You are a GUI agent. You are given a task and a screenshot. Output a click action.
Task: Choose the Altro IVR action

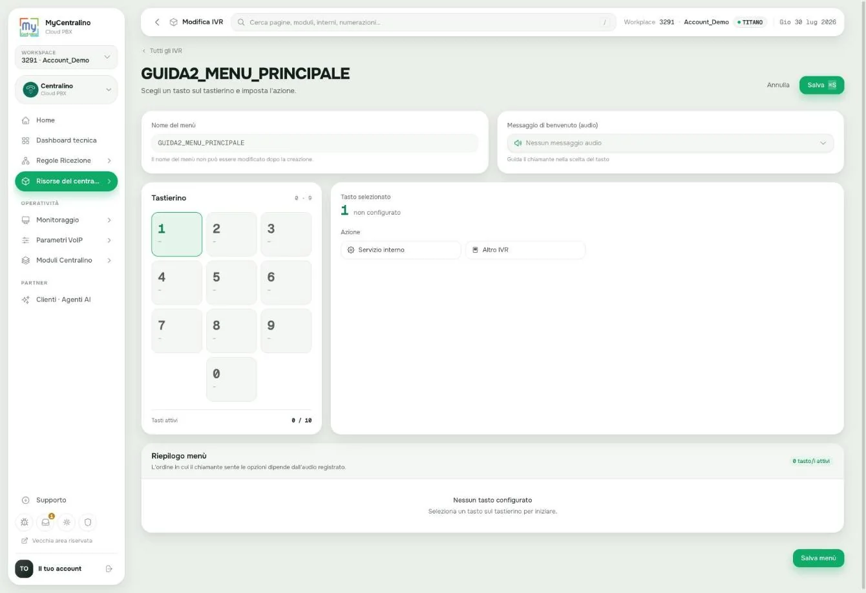coord(525,250)
